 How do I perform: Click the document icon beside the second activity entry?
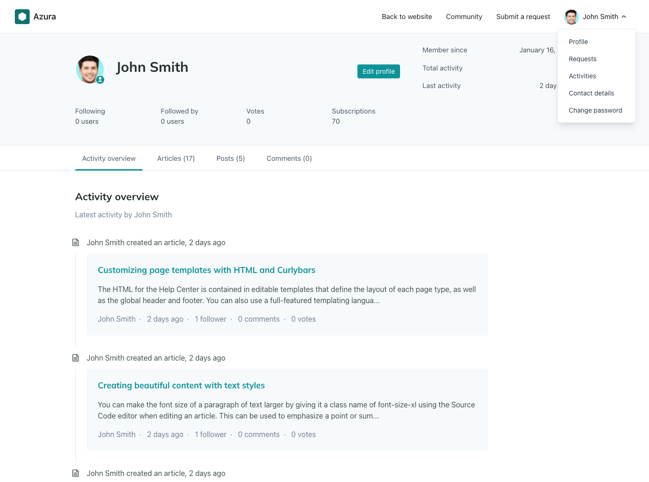click(76, 358)
